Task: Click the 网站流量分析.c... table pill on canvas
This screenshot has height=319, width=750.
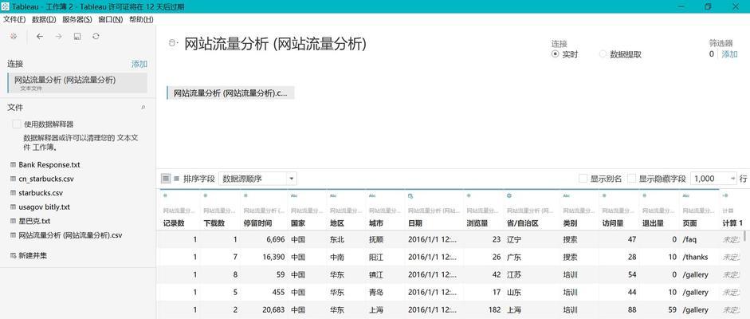Action: [x=230, y=93]
